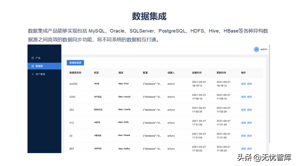Delete the 2252 MYSQL data source
This screenshot has height=166, width=296.
(x=250, y=97)
